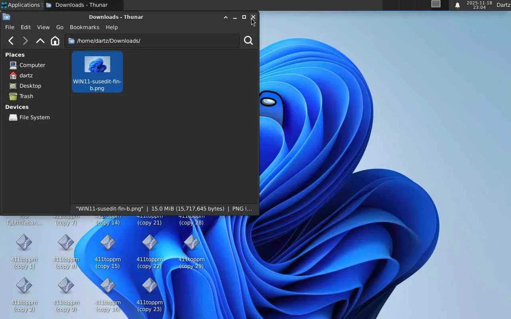The height and width of the screenshot is (319, 511).
Task: Select desktop icon 411toppm (copy 2)
Action: (x=24, y=295)
